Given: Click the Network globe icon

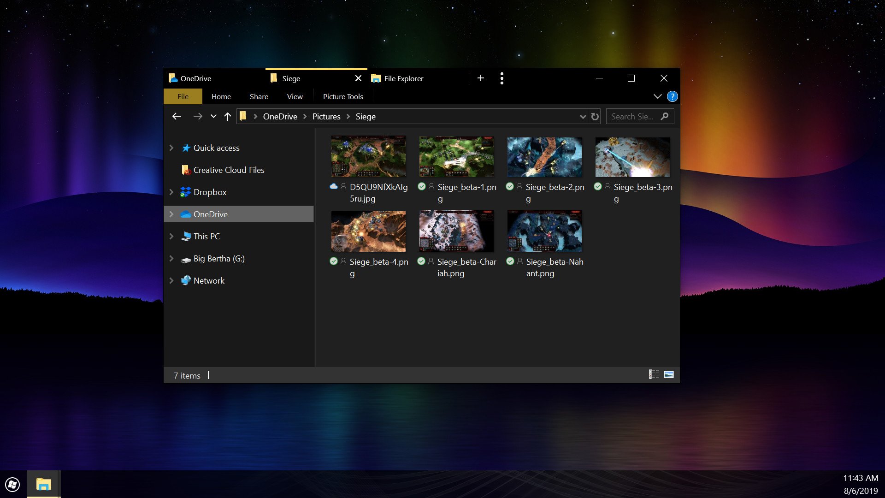Looking at the screenshot, I should (186, 280).
